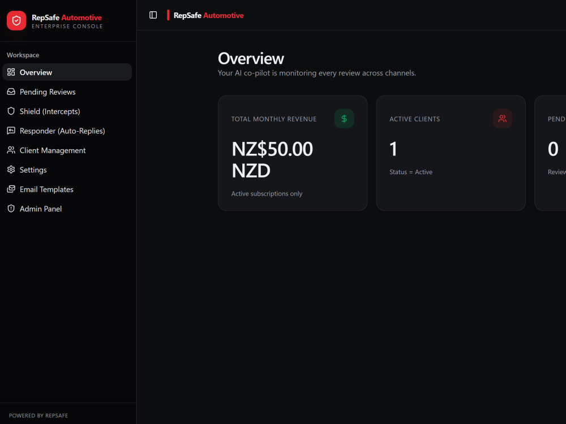The image size is (566, 424).
Task: Click the Shield (Intercepts) shield icon
Action: tap(11, 111)
